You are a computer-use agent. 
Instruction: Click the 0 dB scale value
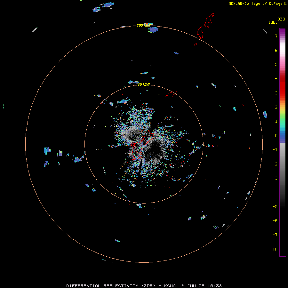[276, 136]
